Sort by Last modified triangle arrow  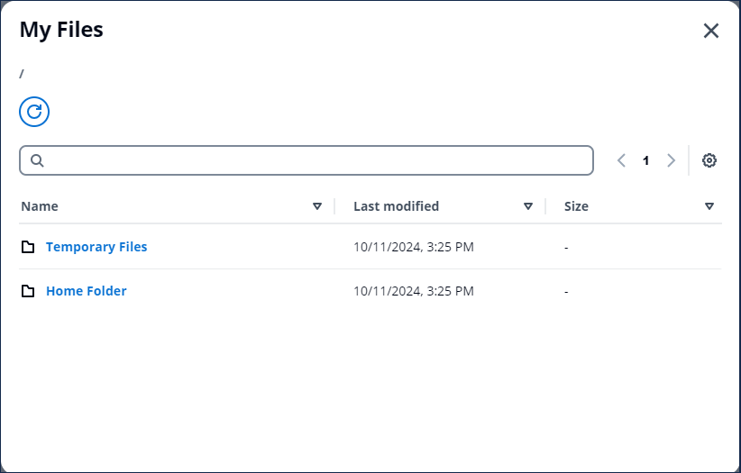coord(528,206)
